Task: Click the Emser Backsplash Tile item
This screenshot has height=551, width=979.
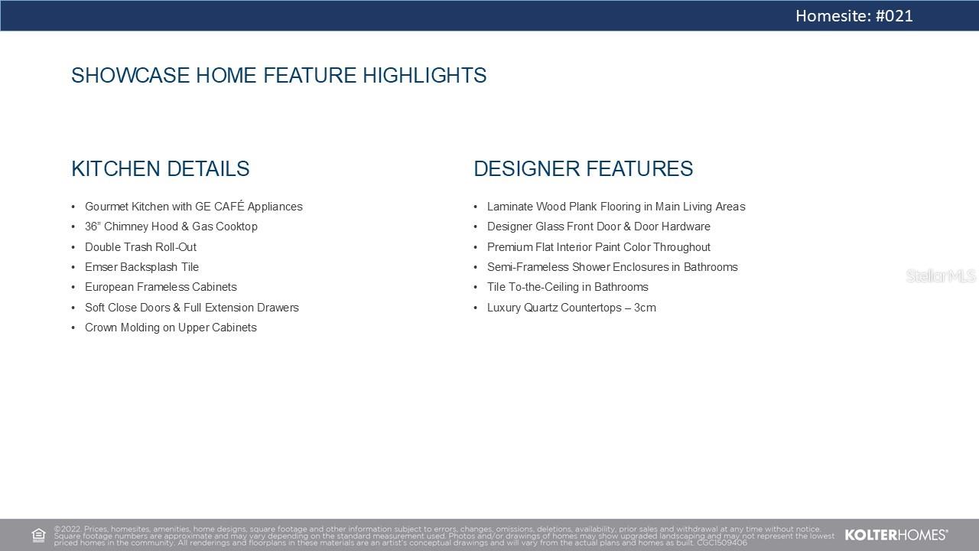Action: tap(141, 267)
